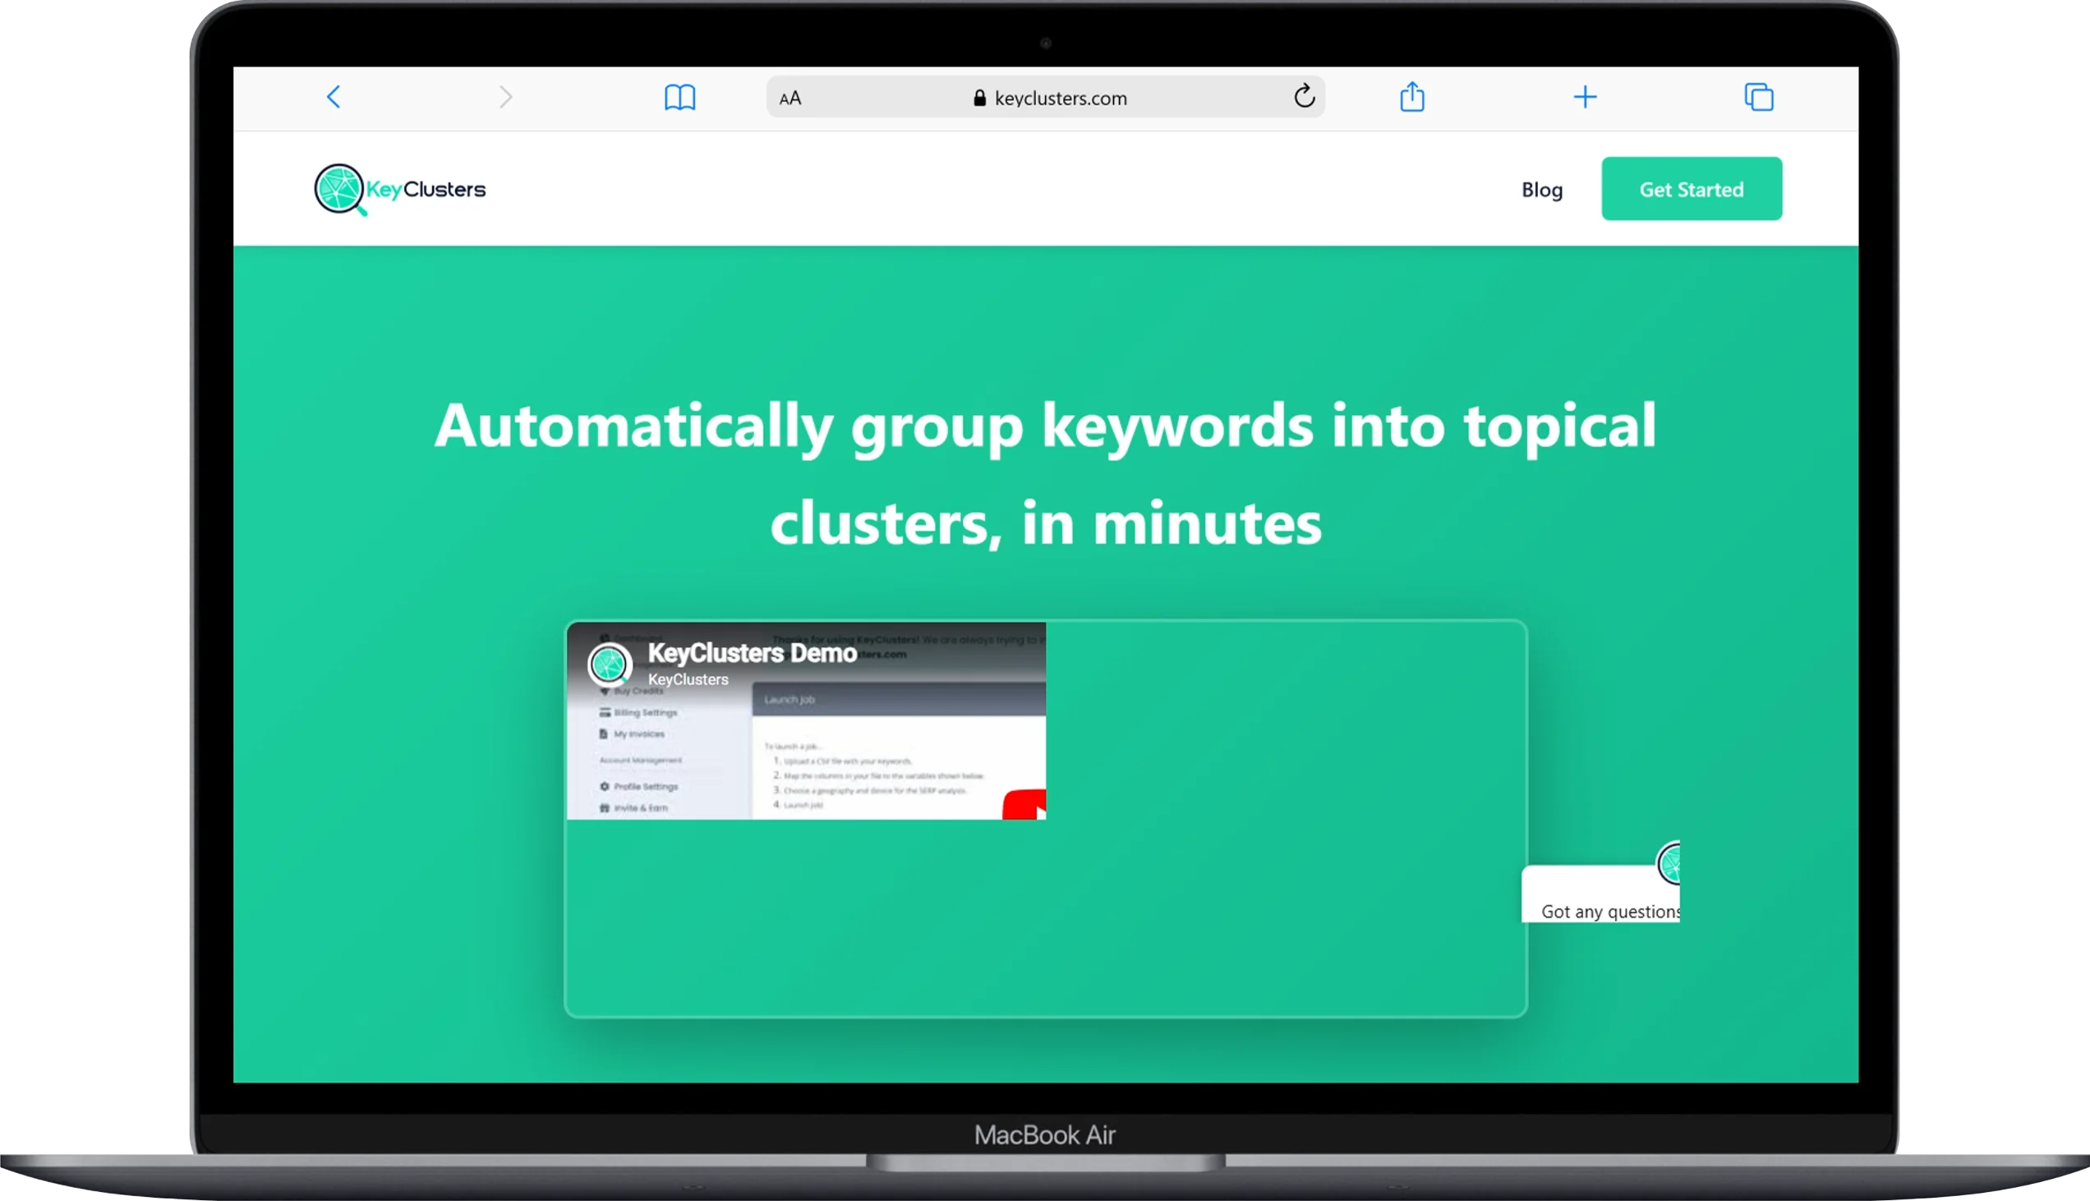Click the forward navigation arrow
Viewport: 2090px width, 1201px height.
tap(505, 97)
